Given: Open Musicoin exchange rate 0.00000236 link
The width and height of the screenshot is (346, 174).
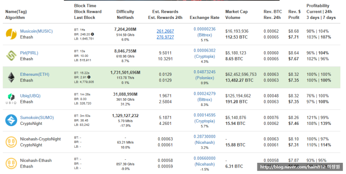Looking at the screenshot, I should 205,29.
